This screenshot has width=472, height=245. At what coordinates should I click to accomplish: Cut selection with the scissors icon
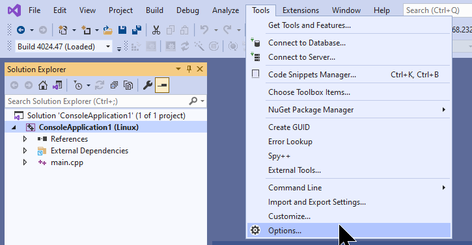click(156, 30)
